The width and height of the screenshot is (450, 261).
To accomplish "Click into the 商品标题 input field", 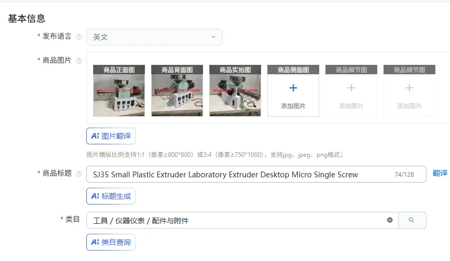I will pos(256,174).
